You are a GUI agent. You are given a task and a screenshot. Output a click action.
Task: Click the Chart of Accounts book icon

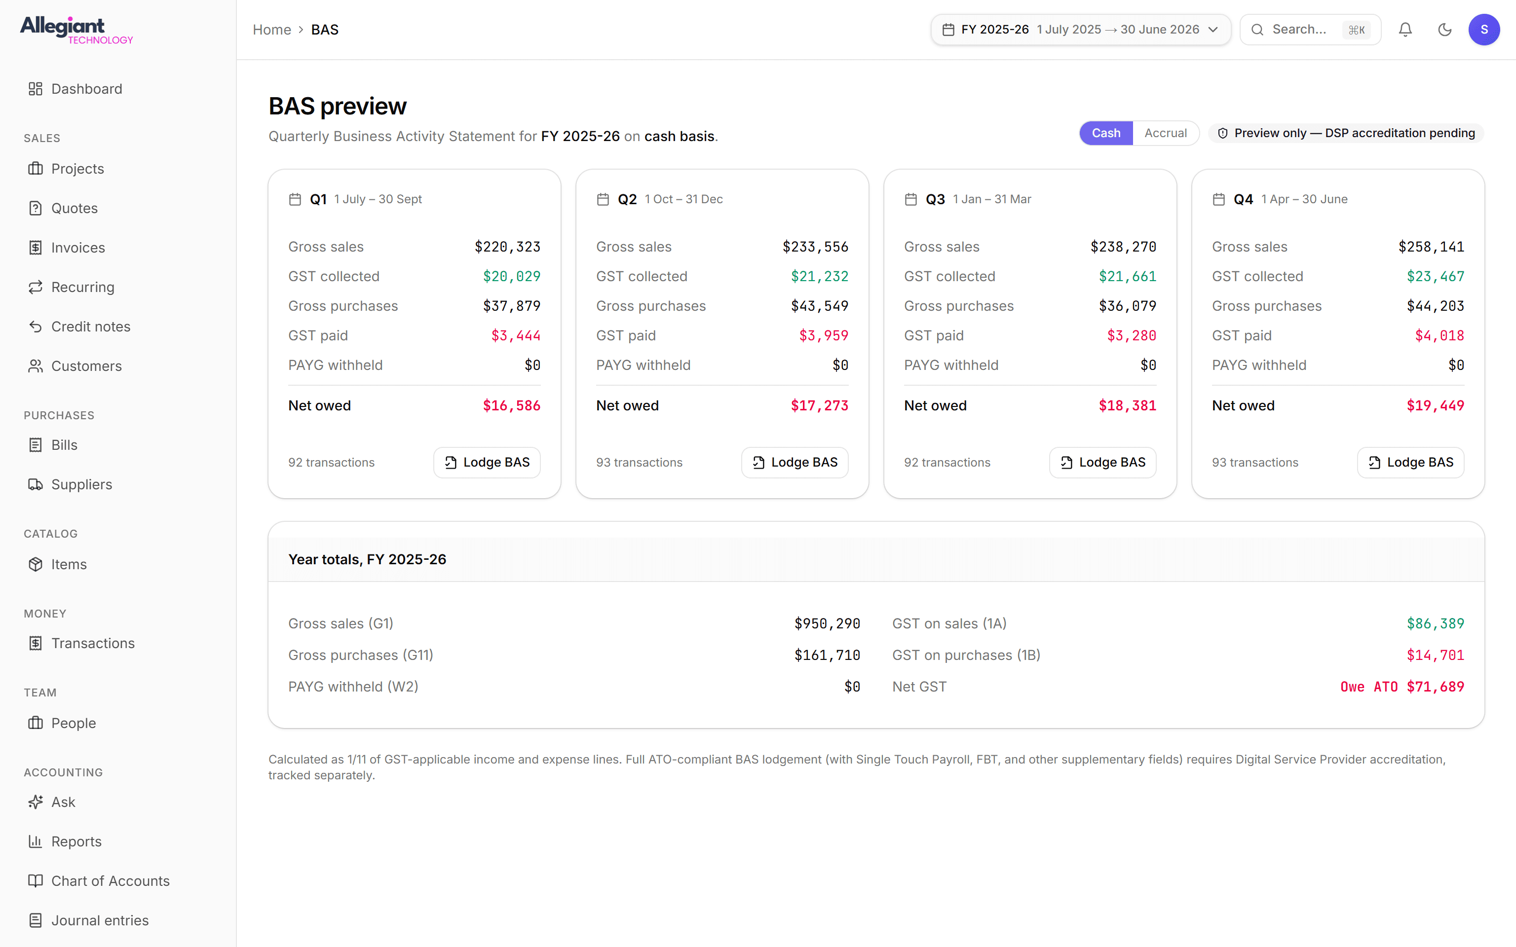click(35, 880)
